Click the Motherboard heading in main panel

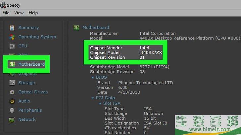pos(96,28)
